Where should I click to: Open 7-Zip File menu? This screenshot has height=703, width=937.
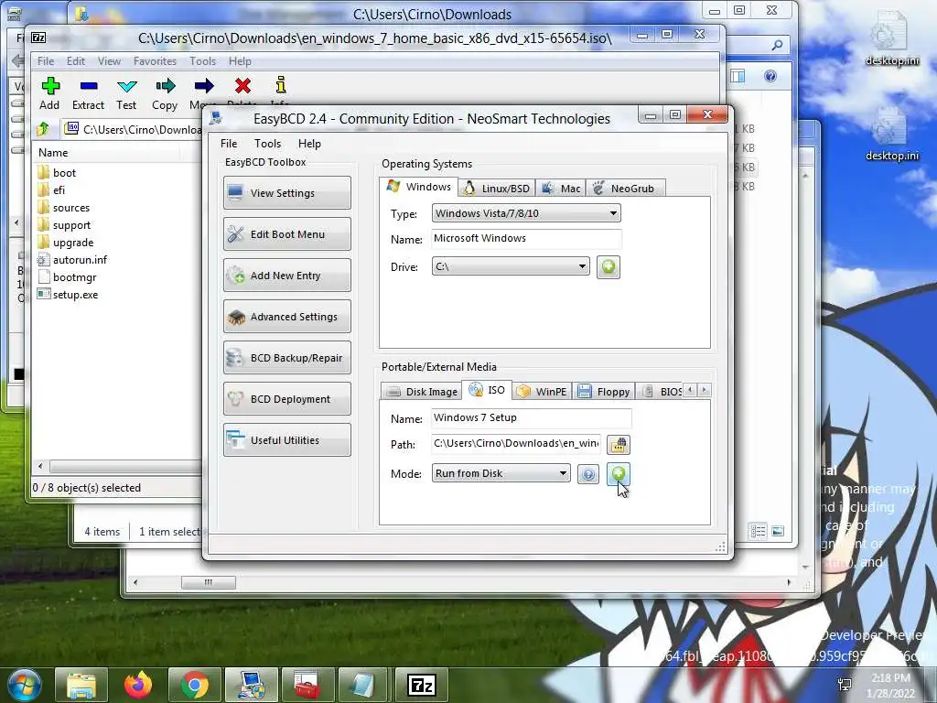(x=46, y=61)
